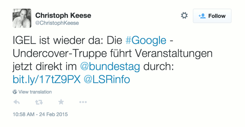
Task: Favorite the tweet with the star
Action: (61, 102)
